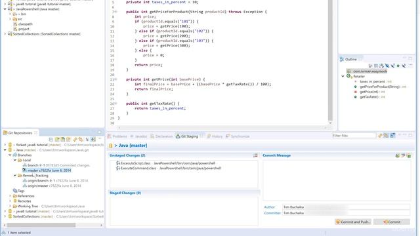Click the editor vertical scrollbar

[x=330, y=60]
